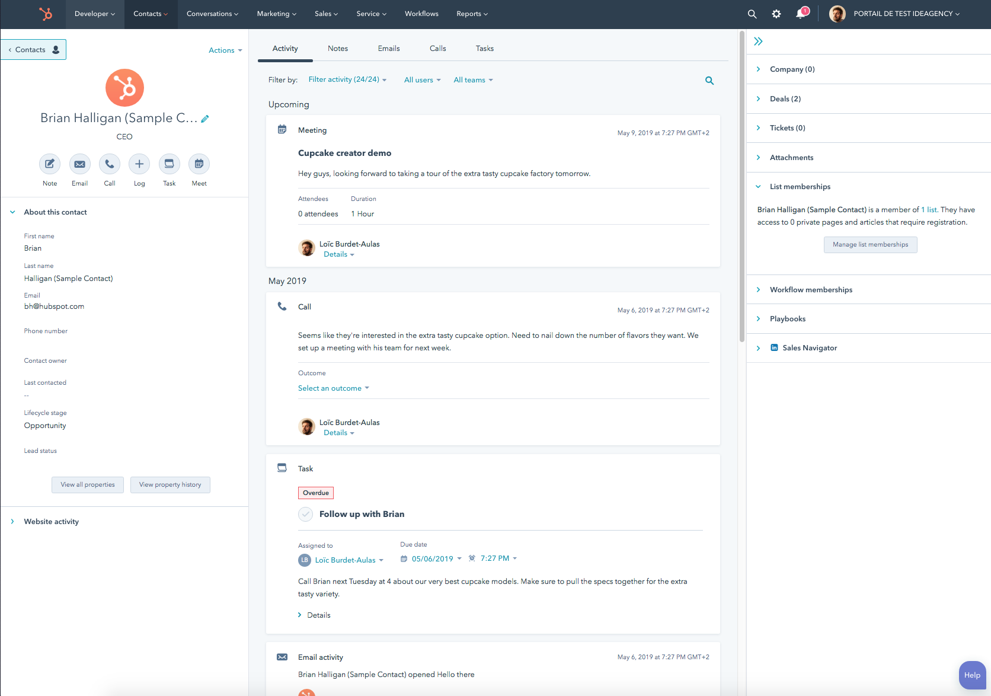The width and height of the screenshot is (991, 696).
Task: Expand Details under the Call card
Action: pyautogui.click(x=339, y=433)
